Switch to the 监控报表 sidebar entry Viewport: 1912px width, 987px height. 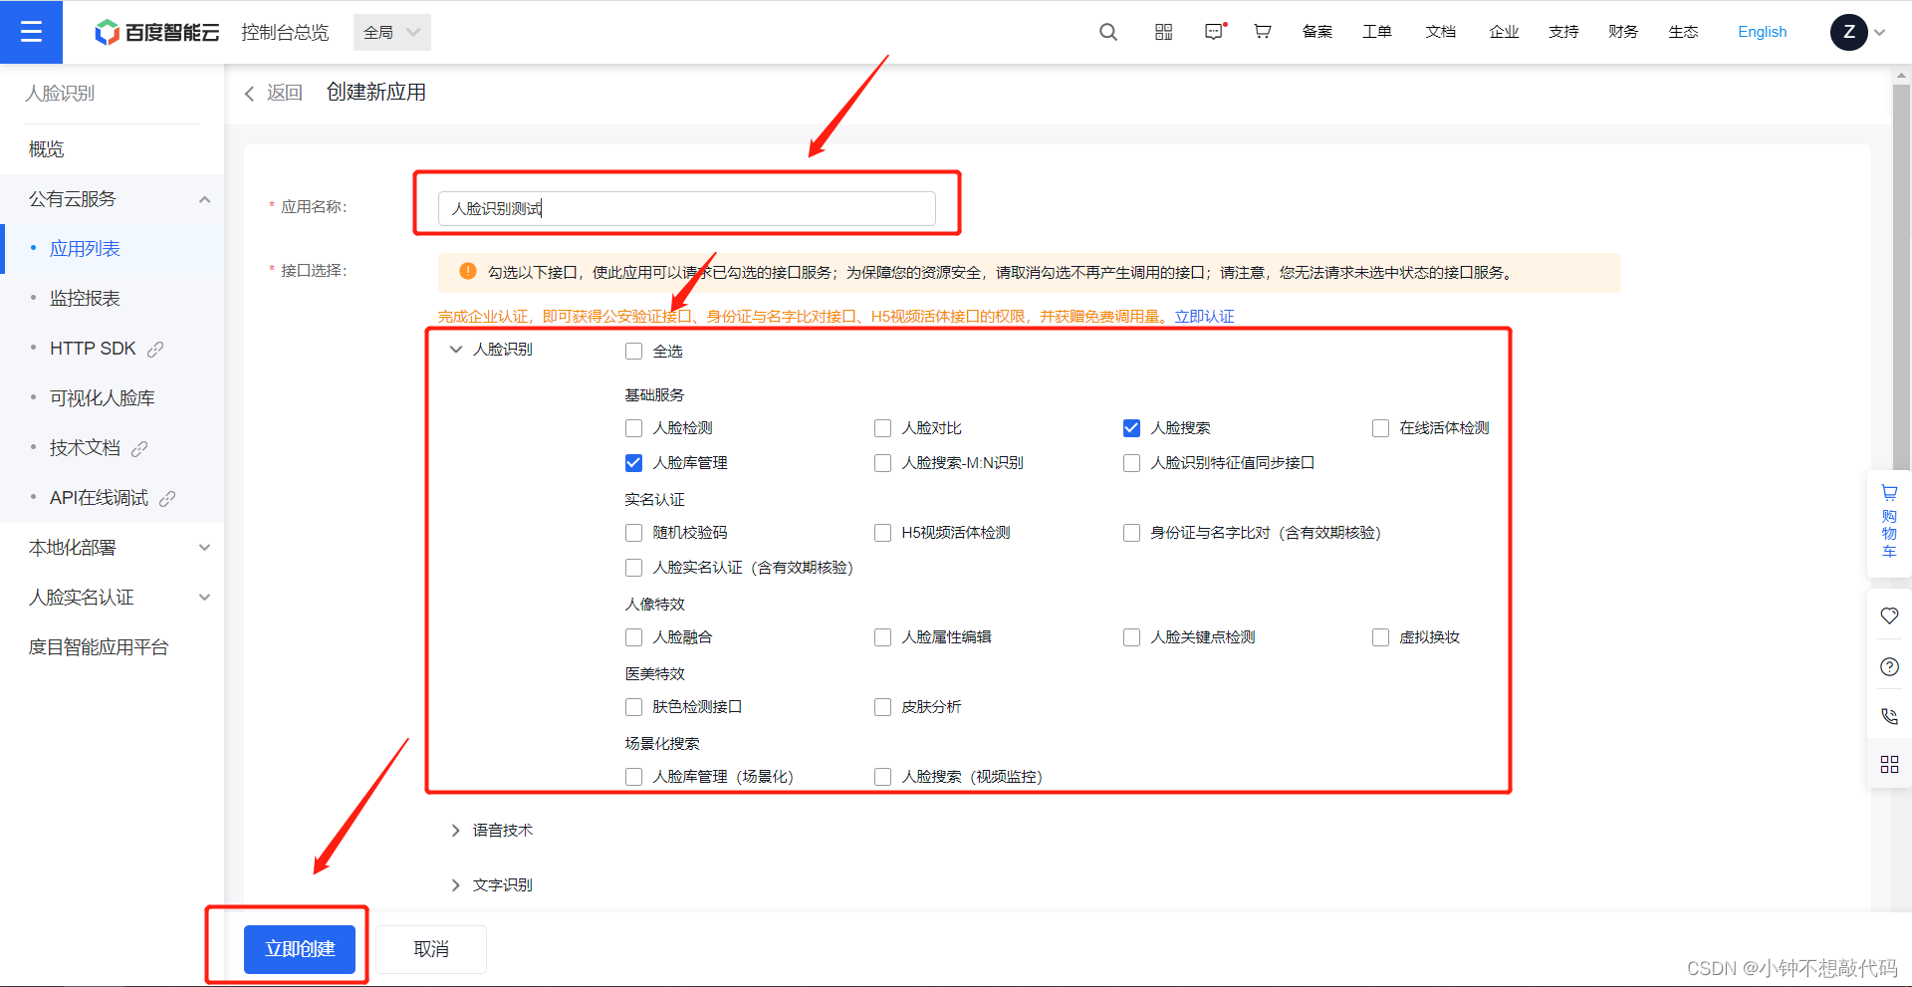coord(84,297)
